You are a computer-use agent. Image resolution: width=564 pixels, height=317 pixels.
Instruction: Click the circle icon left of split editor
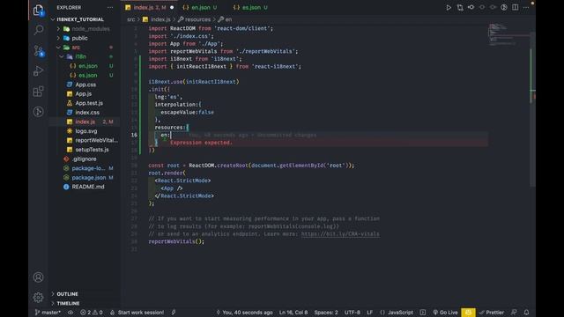pyautogui.click(x=504, y=7)
